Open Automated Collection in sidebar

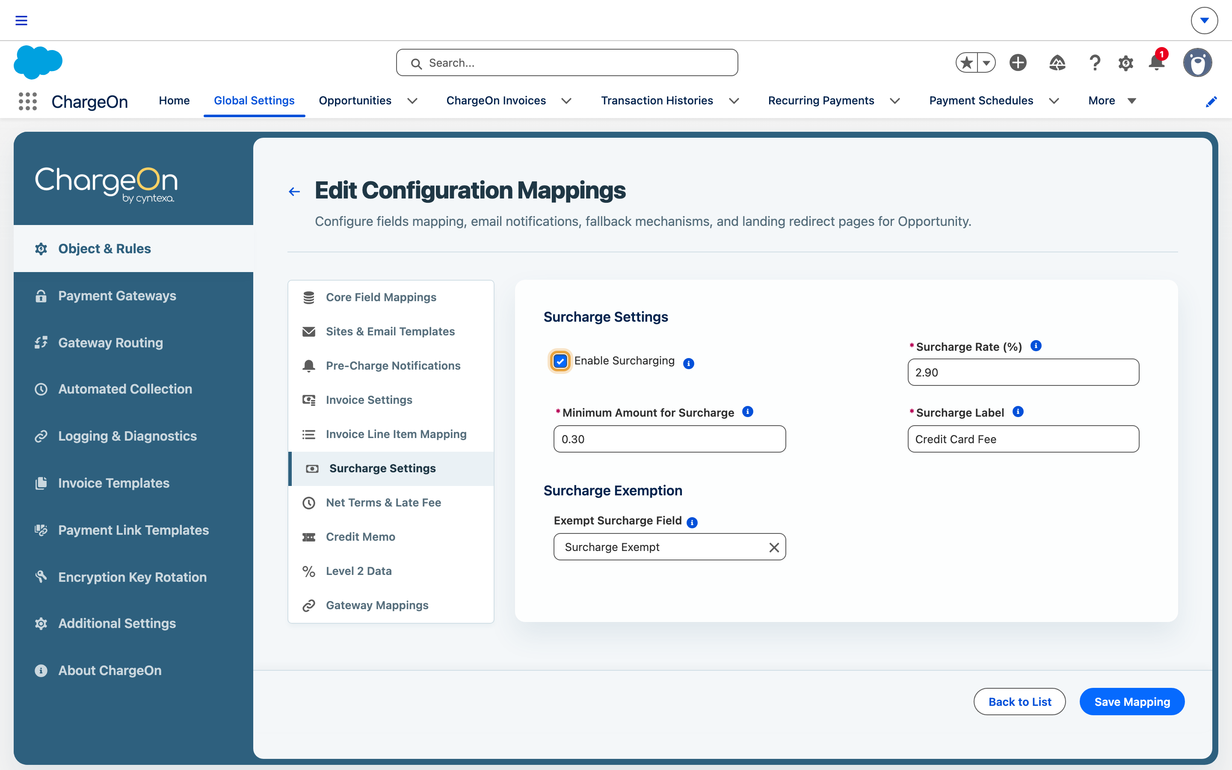[x=133, y=389]
